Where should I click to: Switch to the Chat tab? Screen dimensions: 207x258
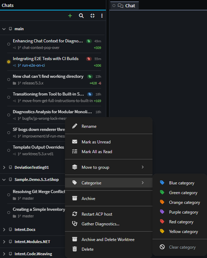pos(124,6)
